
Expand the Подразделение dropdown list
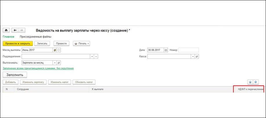pyautogui.click(x=92, y=57)
